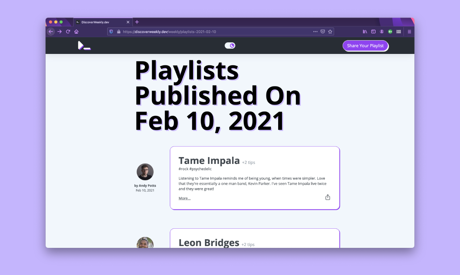Click the Tame Impala description paragraph
The width and height of the screenshot is (460, 275).
252,183
